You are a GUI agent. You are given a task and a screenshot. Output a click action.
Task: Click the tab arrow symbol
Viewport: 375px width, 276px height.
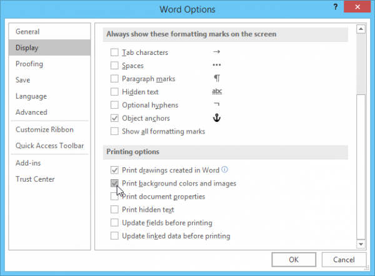217,52
